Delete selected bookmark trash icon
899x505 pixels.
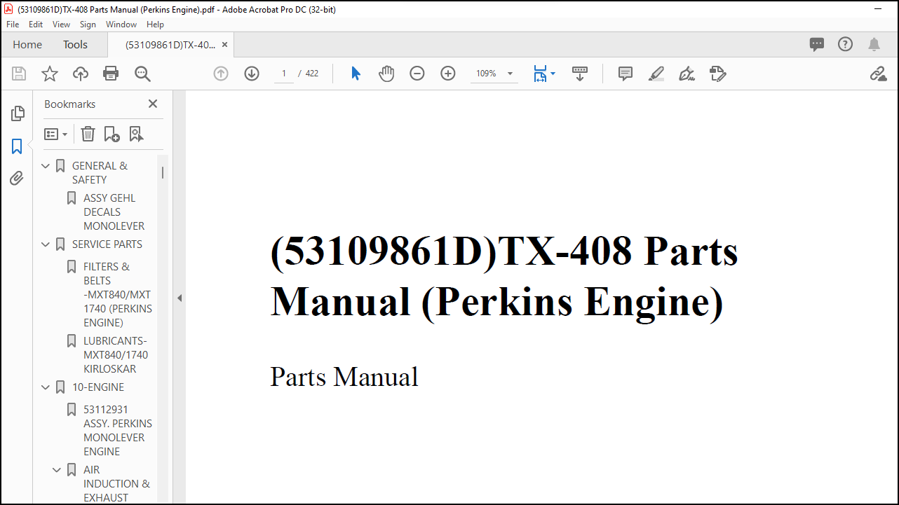88,134
